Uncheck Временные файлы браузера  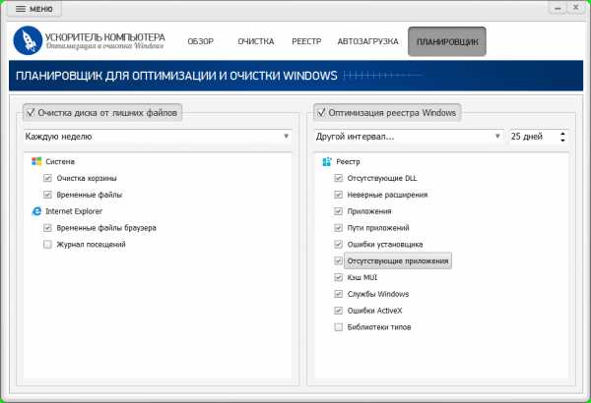pyautogui.click(x=47, y=228)
